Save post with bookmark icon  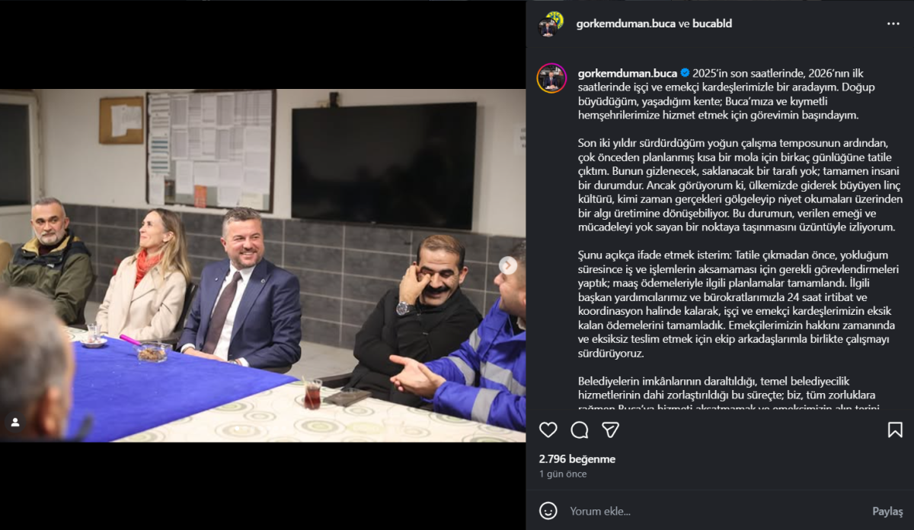coord(895,430)
